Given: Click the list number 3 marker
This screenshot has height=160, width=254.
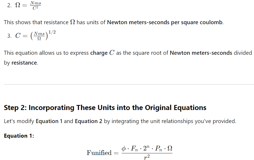Looking at the screenshot, I should (9, 36).
